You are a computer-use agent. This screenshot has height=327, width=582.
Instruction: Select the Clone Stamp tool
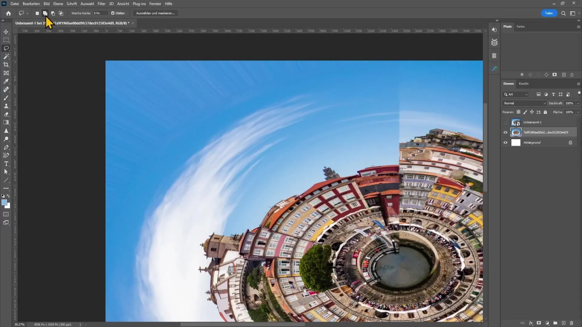[6, 106]
